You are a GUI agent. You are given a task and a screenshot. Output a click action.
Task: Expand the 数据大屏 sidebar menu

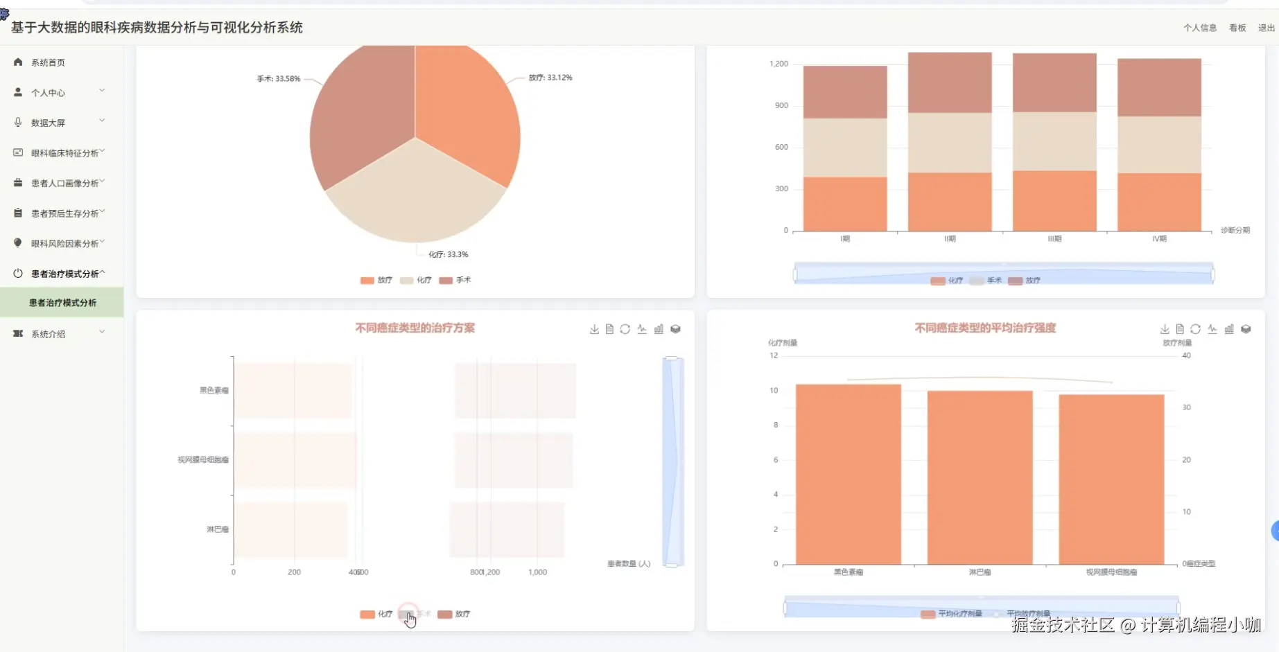(x=102, y=121)
